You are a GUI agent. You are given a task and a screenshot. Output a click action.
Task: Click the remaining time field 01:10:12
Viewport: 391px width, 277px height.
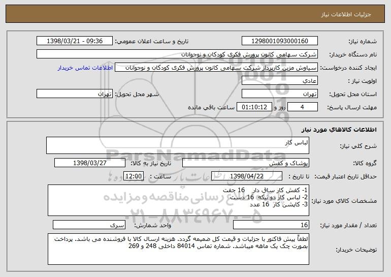pos(254,107)
